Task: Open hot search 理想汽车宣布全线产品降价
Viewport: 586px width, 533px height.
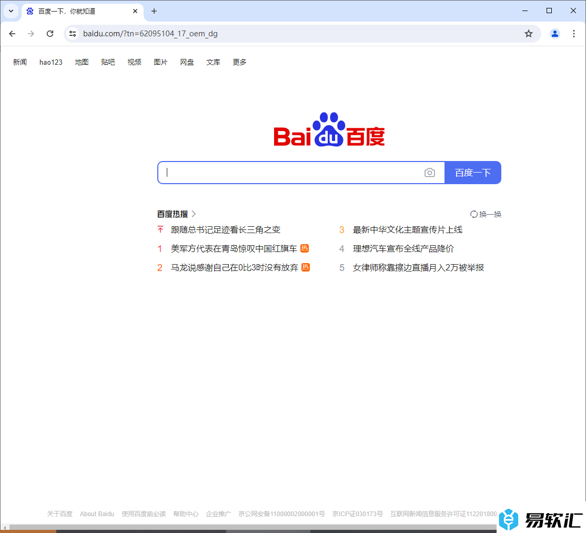Action: click(x=403, y=248)
